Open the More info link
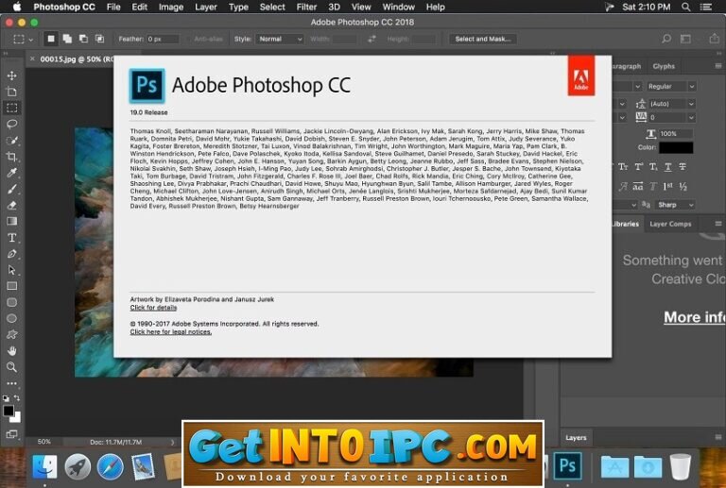Viewport: 726px width, 488px height. pos(695,317)
